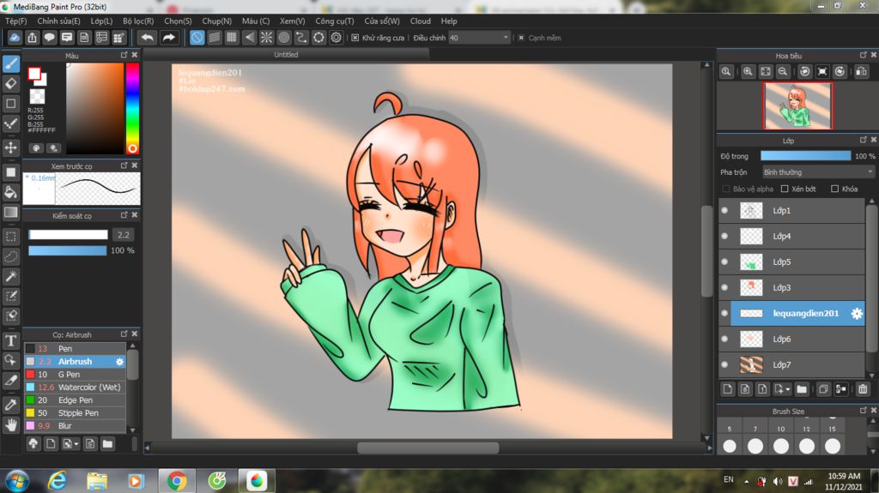This screenshot has height=493, width=879.
Task: Enable the Khóa checkbox
Action: (x=834, y=189)
